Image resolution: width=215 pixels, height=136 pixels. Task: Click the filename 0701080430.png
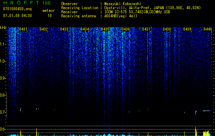[17, 9]
